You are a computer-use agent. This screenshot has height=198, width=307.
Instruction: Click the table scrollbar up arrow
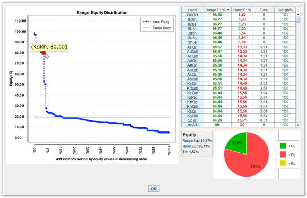(298, 14)
